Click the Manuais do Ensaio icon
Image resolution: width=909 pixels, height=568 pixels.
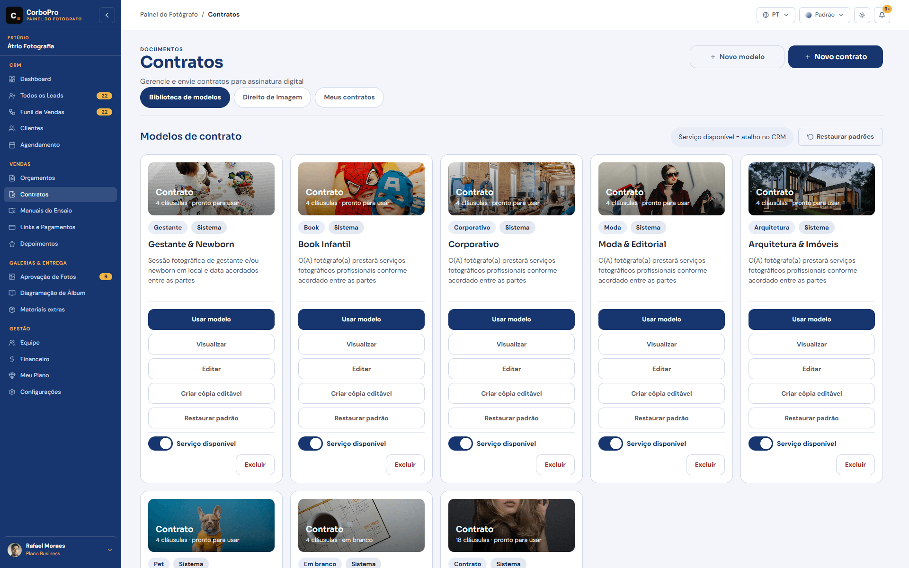[12, 211]
